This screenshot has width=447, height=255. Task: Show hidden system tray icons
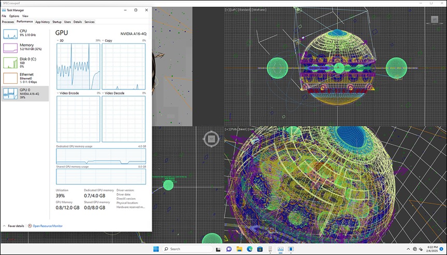click(408, 249)
